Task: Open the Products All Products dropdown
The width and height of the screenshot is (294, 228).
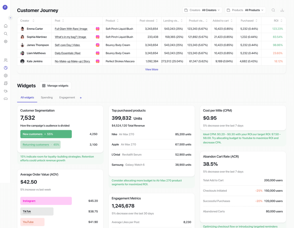Action: pos(245,10)
